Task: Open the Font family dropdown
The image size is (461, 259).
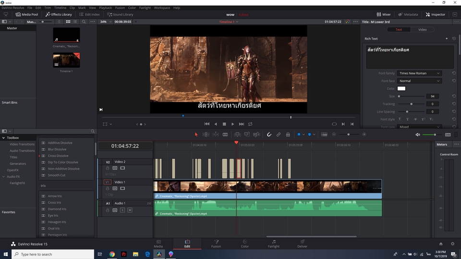Action: [419, 73]
